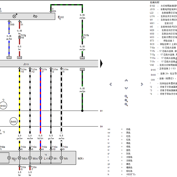Click the E102 entry in the legend list
This screenshot has height=177, width=177.
[x=152, y=6]
